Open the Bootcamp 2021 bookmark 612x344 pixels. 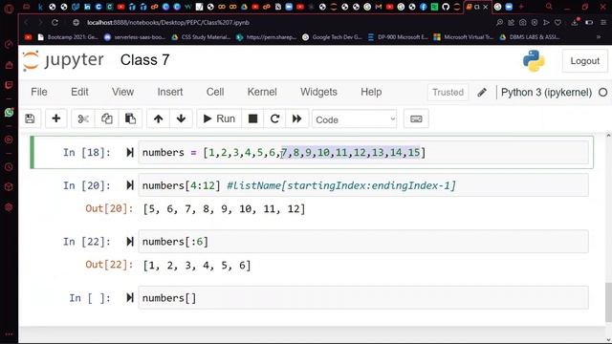[x=69, y=37]
